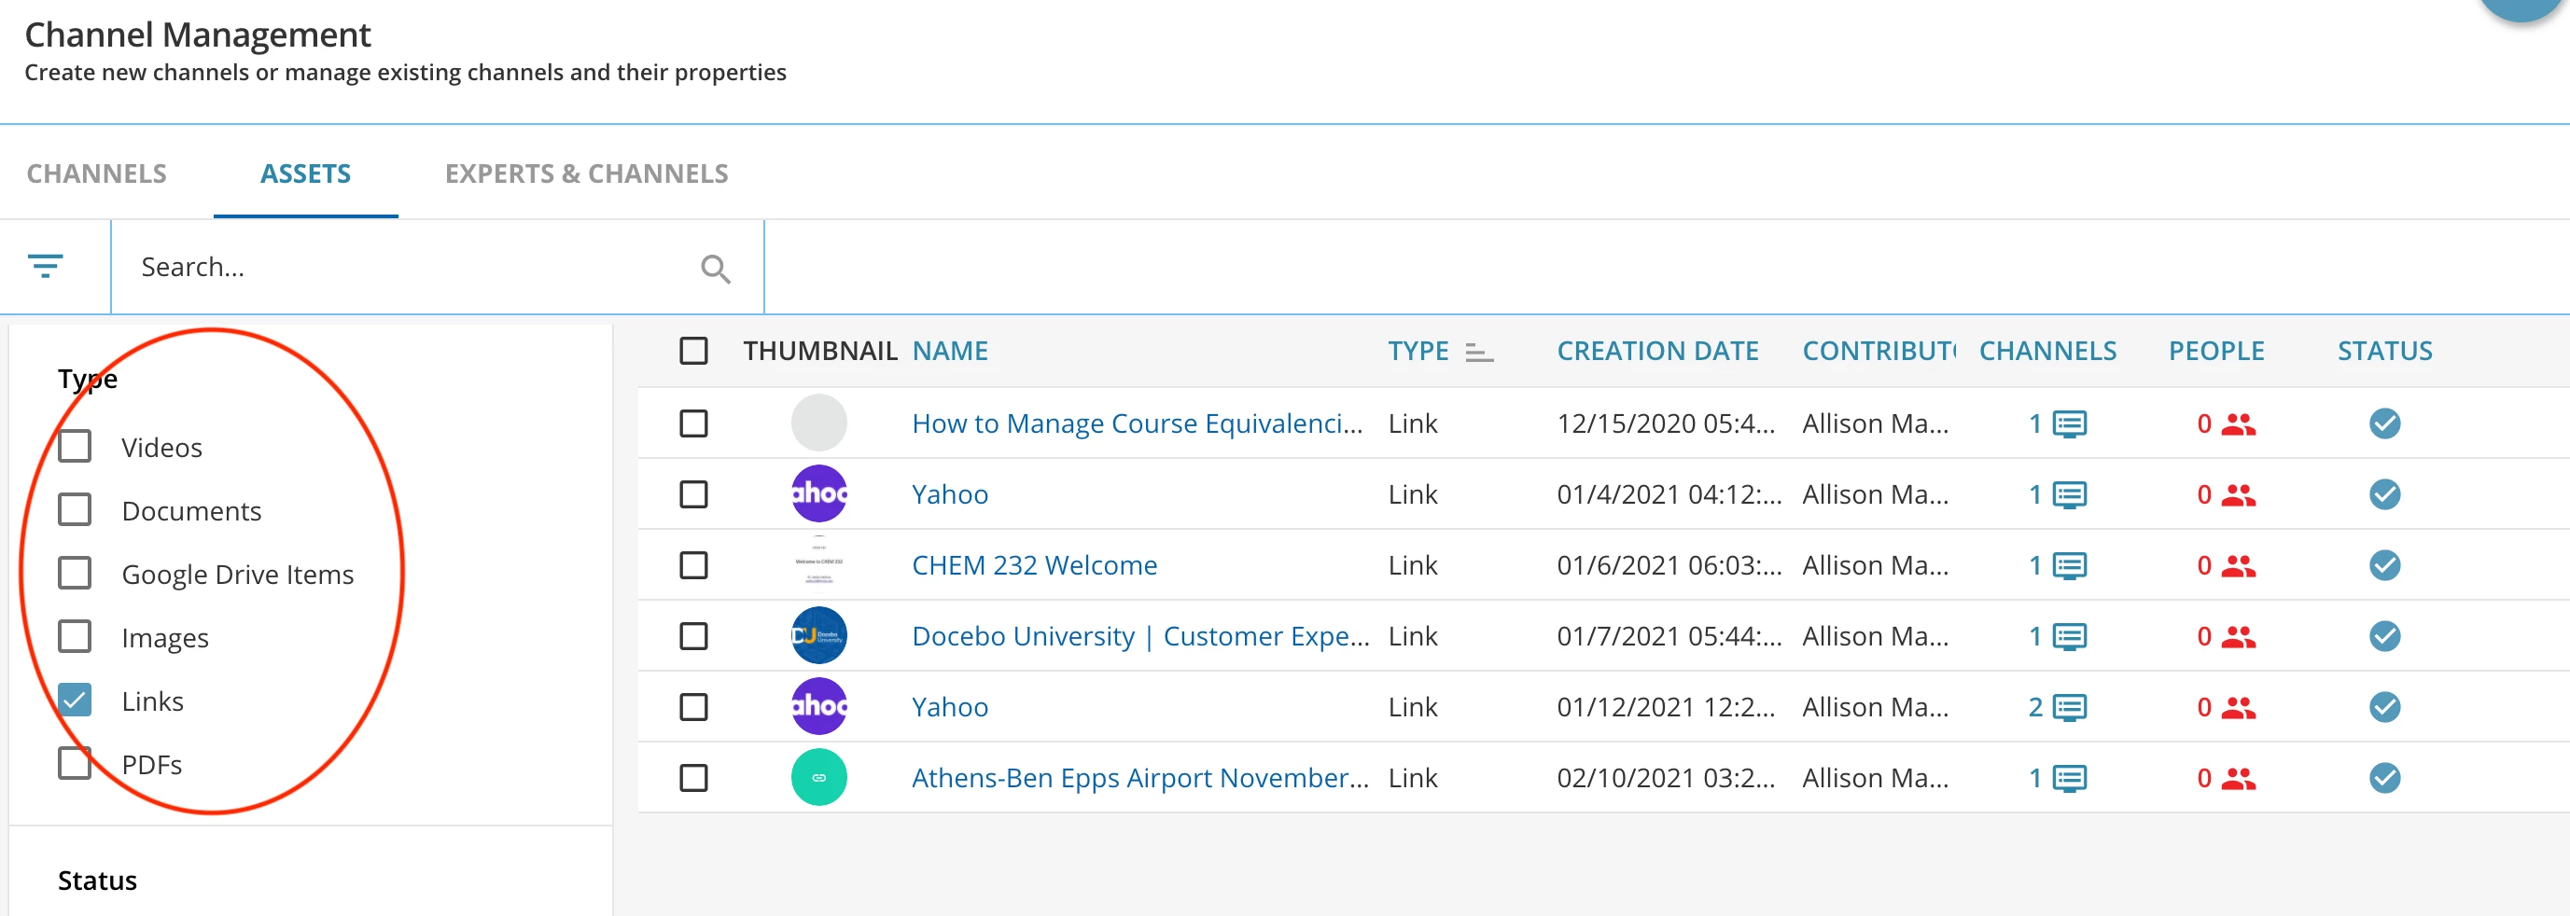The width and height of the screenshot is (2570, 916).
Task: Select the CHEM 232 Welcome row checkbox
Action: pos(693,566)
